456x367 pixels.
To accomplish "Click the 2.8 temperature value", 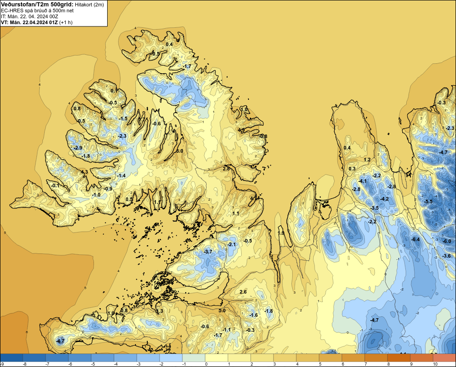I will (226, 169).
